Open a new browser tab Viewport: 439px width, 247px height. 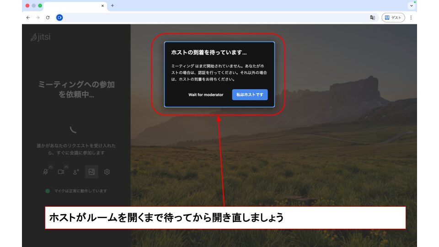112,5
